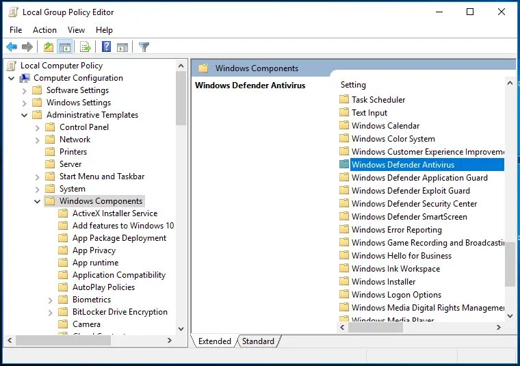Collapse the Administrative Templates node
The image size is (520, 366).
coord(24,116)
